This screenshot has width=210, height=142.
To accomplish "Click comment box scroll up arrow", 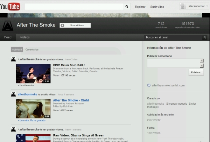I will tap(202, 61).
